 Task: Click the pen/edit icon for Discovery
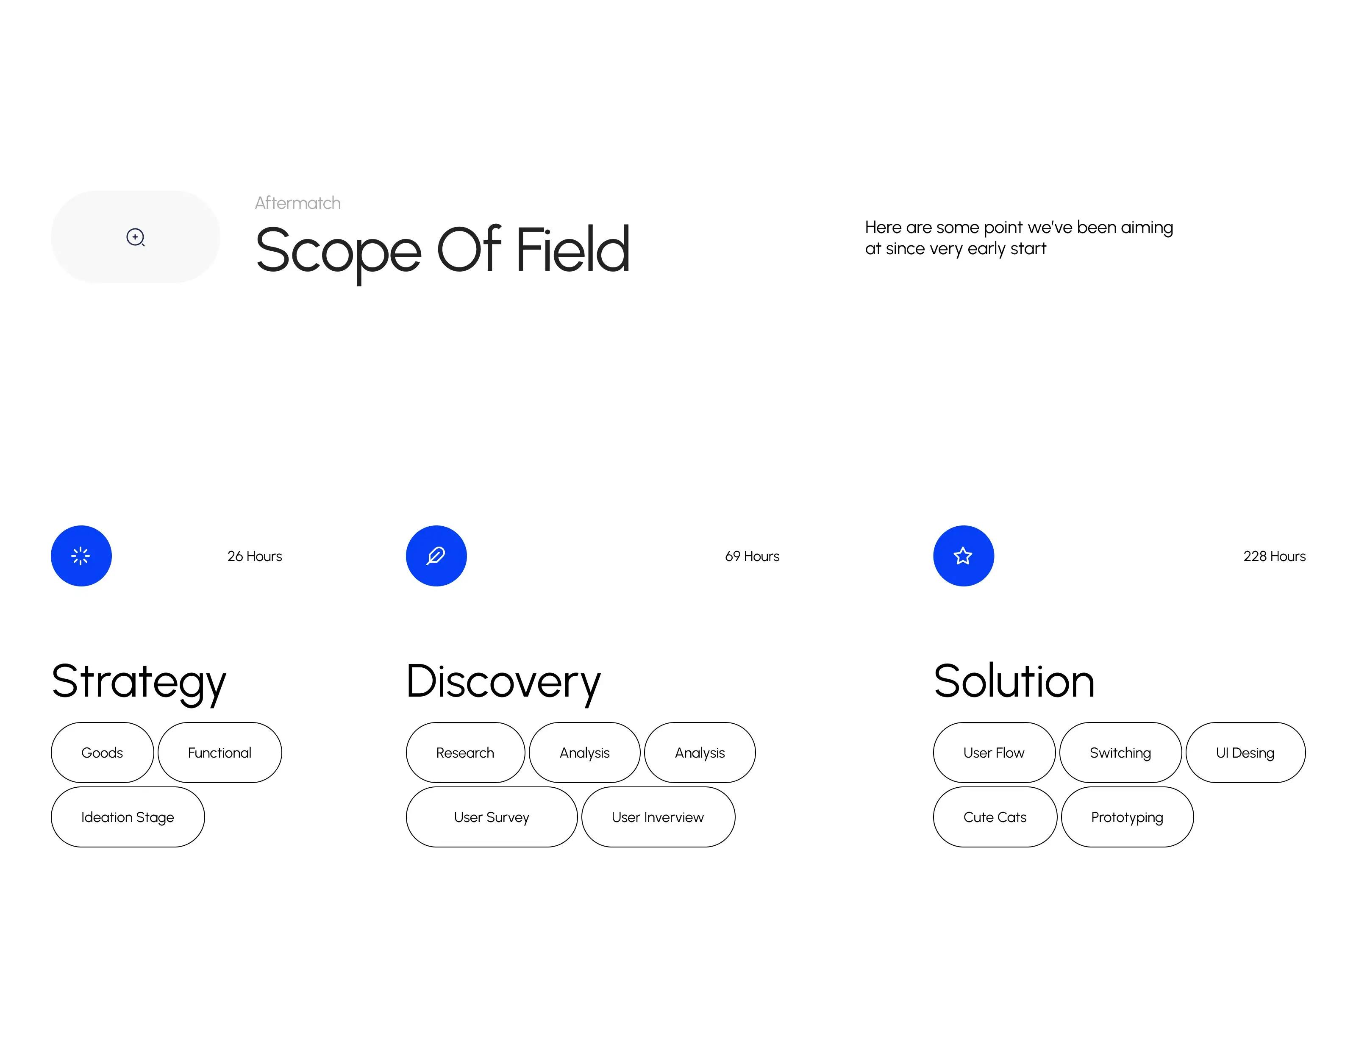click(x=436, y=555)
